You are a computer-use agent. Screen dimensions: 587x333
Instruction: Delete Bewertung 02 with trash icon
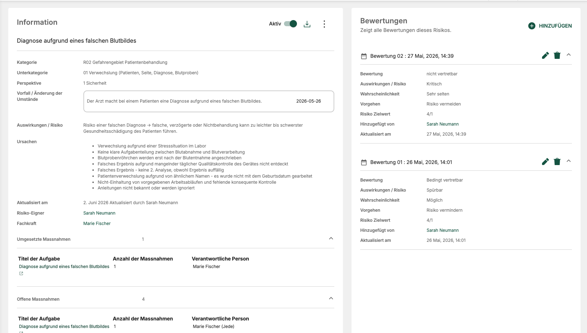(x=557, y=55)
